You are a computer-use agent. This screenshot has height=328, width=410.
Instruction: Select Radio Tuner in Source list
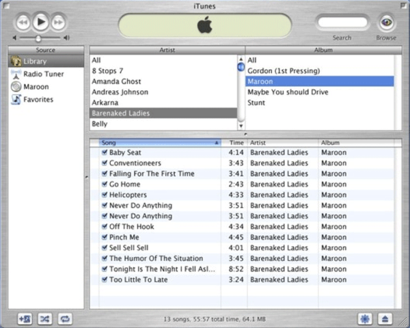coord(46,74)
